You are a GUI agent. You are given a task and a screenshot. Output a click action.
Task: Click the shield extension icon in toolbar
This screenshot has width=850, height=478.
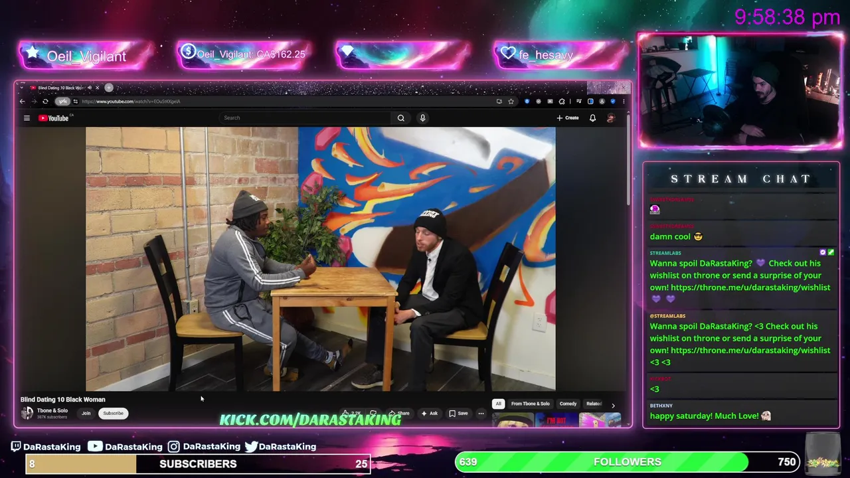pyautogui.click(x=527, y=102)
